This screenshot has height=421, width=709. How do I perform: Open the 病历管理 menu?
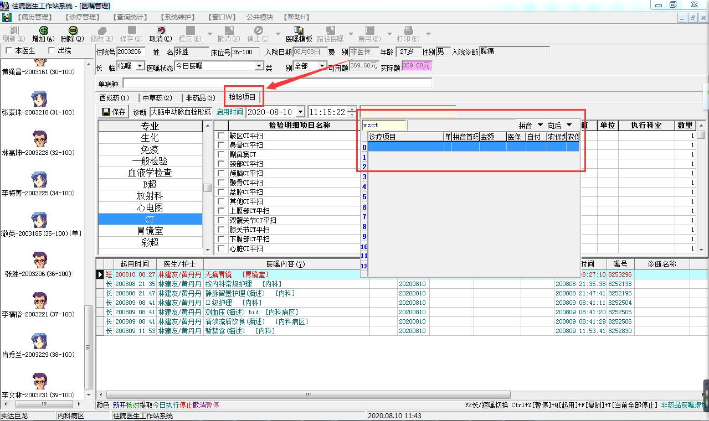[34, 17]
